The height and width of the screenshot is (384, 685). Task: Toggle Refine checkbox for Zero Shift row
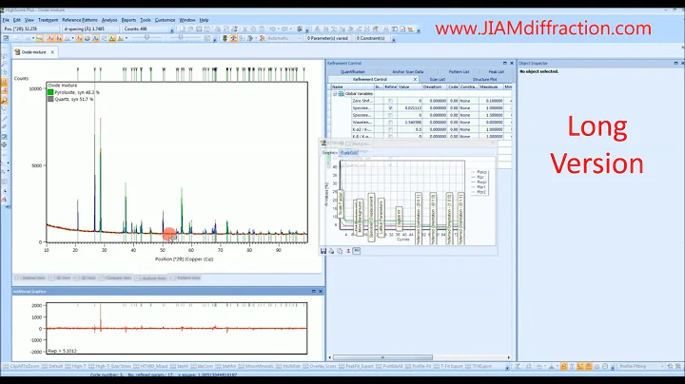[x=391, y=101]
